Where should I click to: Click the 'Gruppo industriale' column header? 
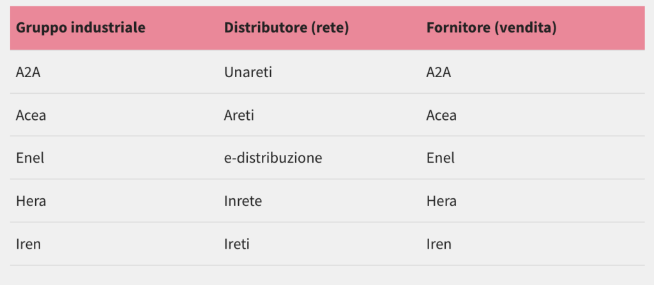point(80,28)
